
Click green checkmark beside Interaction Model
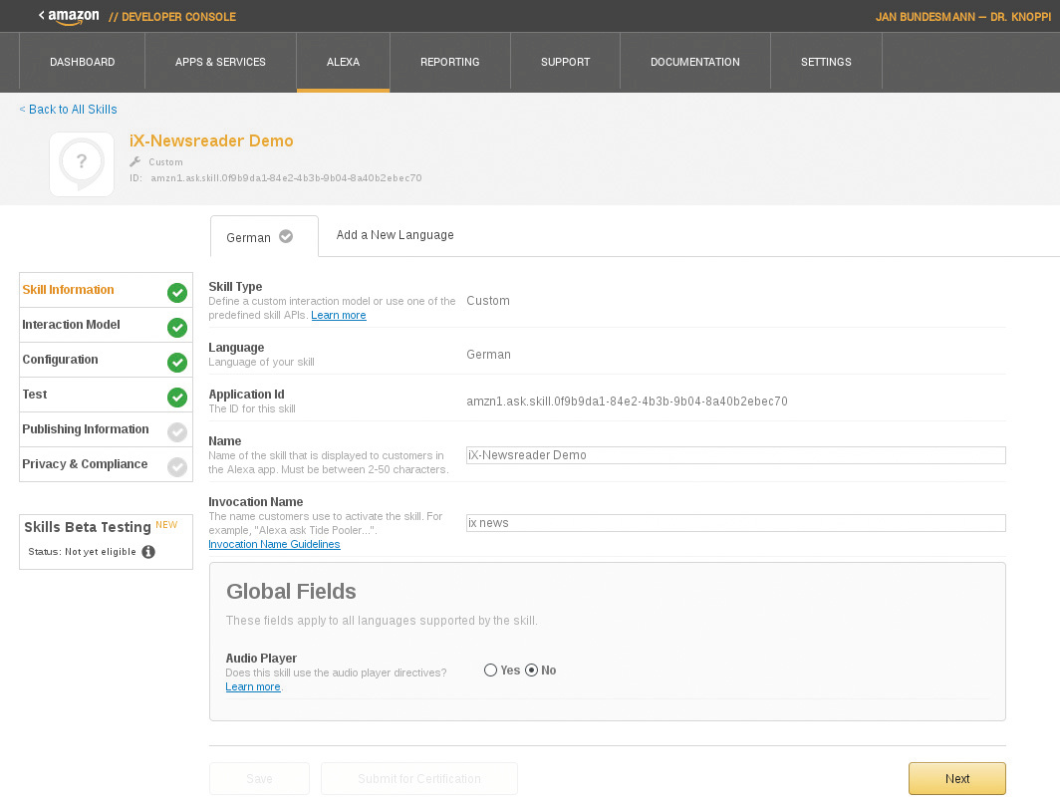tap(177, 327)
